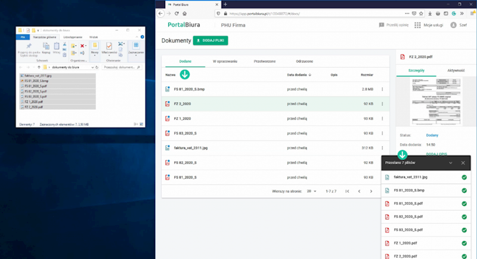Expand File Explorer address path dropdown

click(92, 67)
